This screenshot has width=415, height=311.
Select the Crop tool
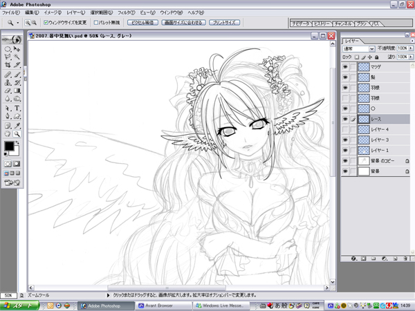pyautogui.click(x=8, y=65)
